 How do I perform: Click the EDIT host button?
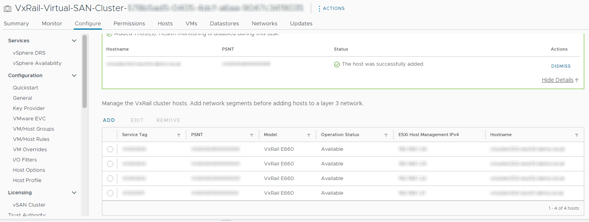pyautogui.click(x=137, y=120)
